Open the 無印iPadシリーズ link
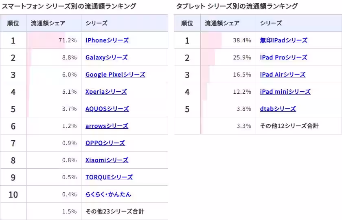This screenshot has height=220, width=342. pyautogui.click(x=283, y=40)
